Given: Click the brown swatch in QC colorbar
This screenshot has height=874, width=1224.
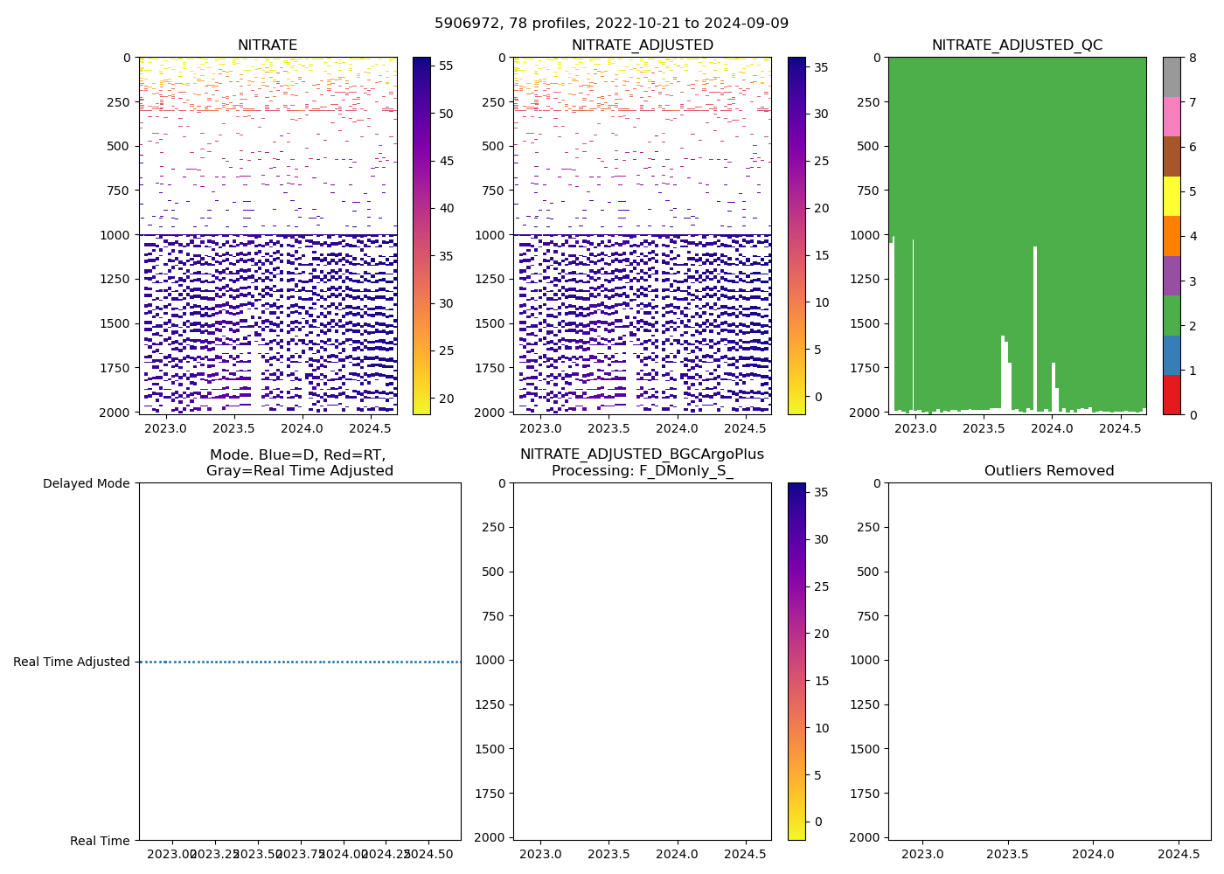Looking at the screenshot, I should coord(1172,156).
